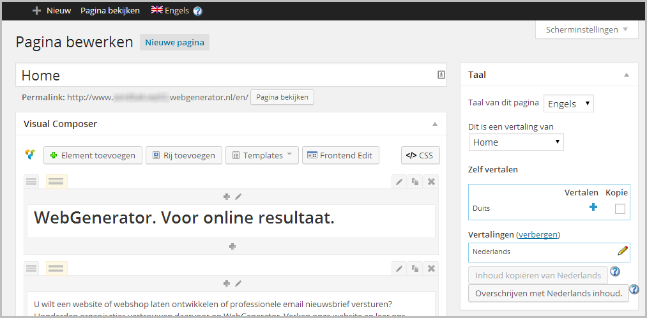Expand the Scherminstellingen panel
This screenshot has width=647, height=318.
(x=586, y=29)
